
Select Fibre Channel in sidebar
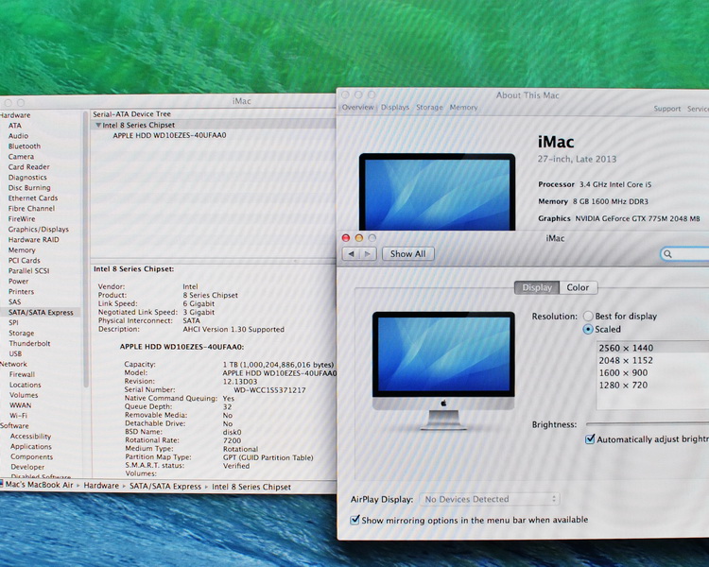[31, 209]
